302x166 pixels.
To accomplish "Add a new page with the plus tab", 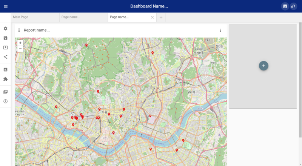I will click(x=161, y=17).
